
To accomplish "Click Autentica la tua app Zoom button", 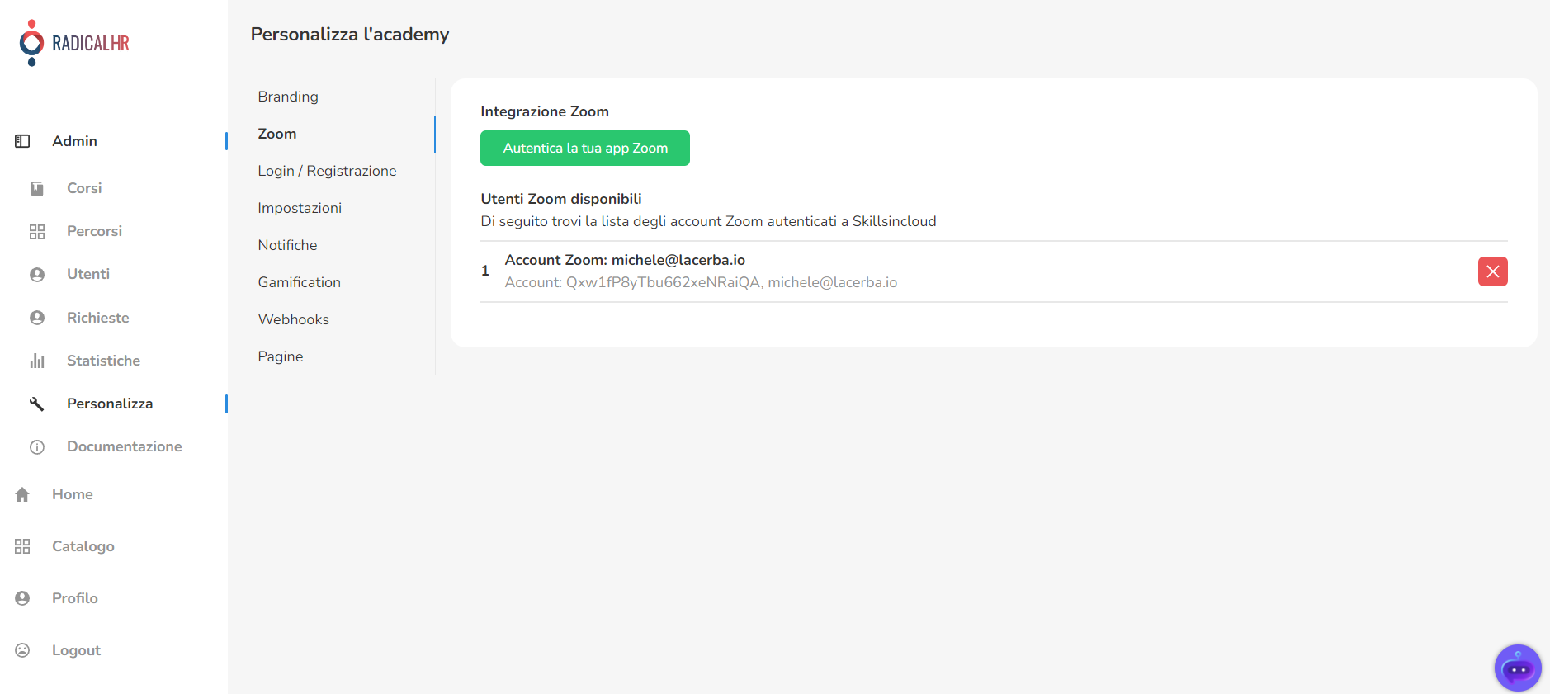I will [x=585, y=149].
